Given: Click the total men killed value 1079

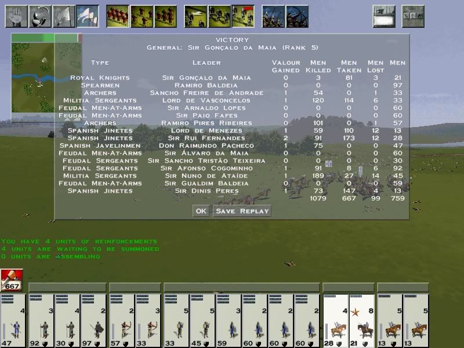Looking at the screenshot, I should coord(318,198).
